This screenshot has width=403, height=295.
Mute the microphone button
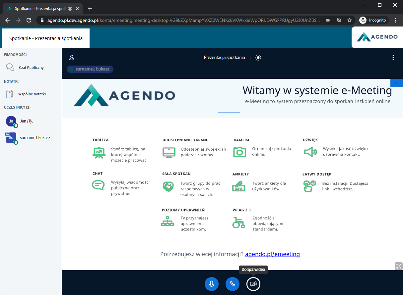[x=212, y=284]
